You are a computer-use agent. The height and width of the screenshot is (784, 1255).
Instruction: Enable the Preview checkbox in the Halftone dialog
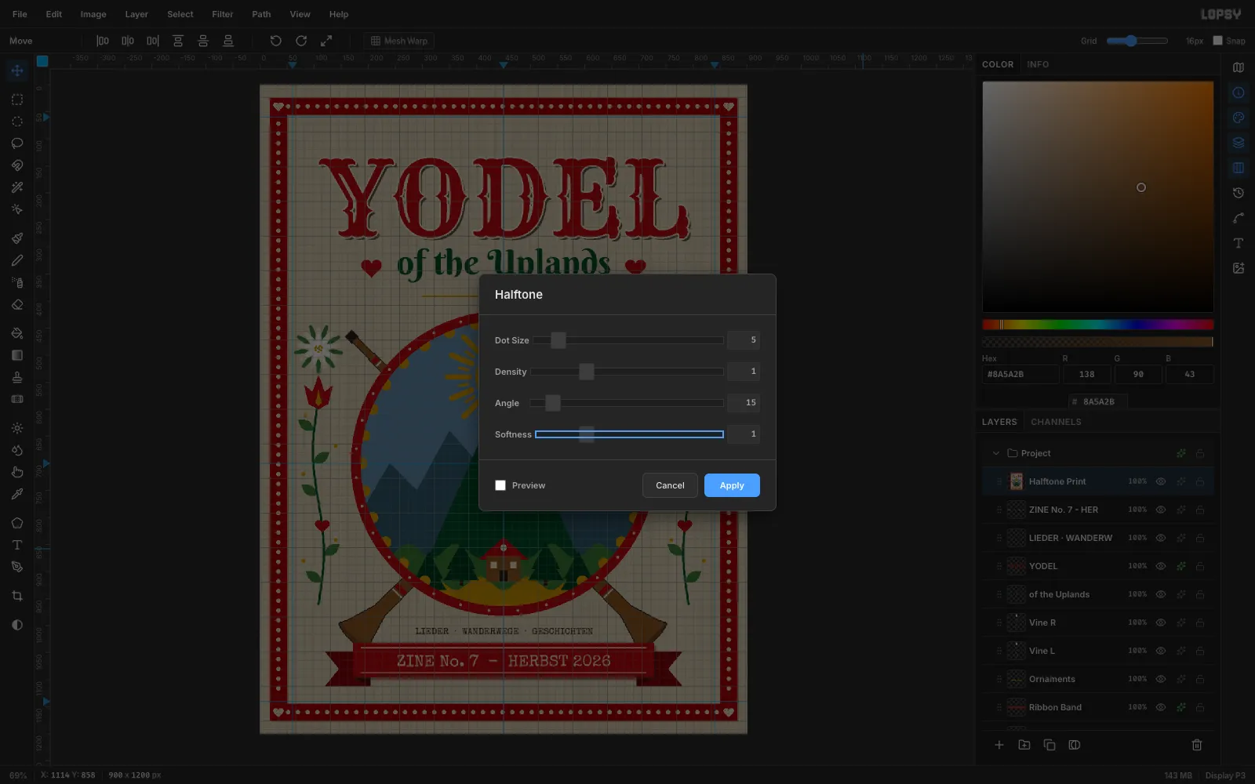click(500, 485)
